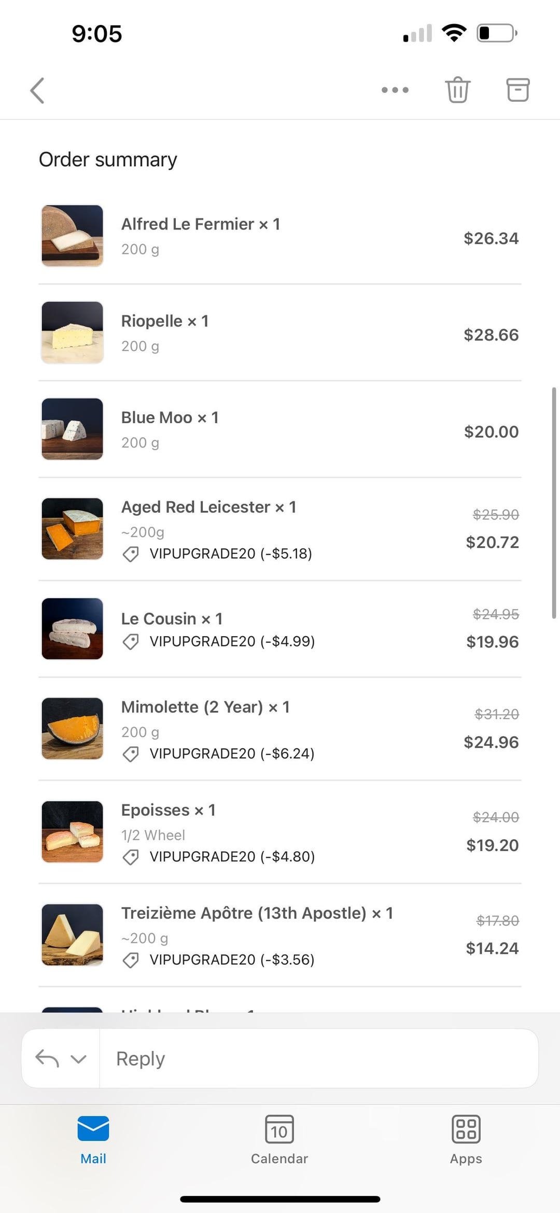Tap the Reply text field
The image size is (560, 1213).
click(318, 1058)
